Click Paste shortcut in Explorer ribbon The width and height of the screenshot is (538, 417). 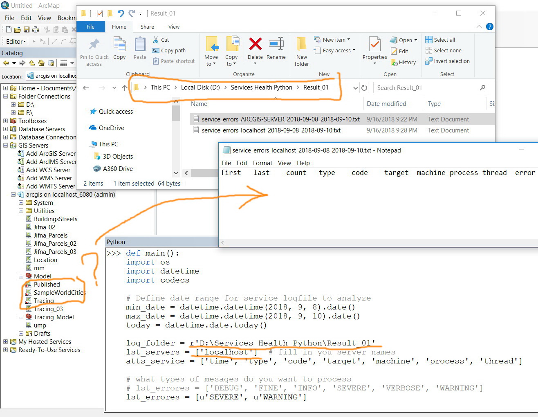coord(174,61)
